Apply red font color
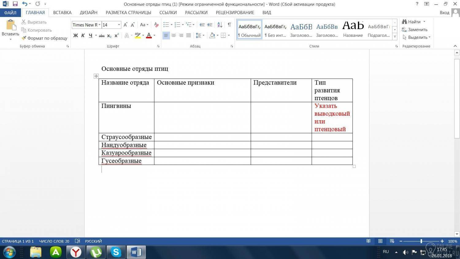The image size is (460, 259). (149, 36)
